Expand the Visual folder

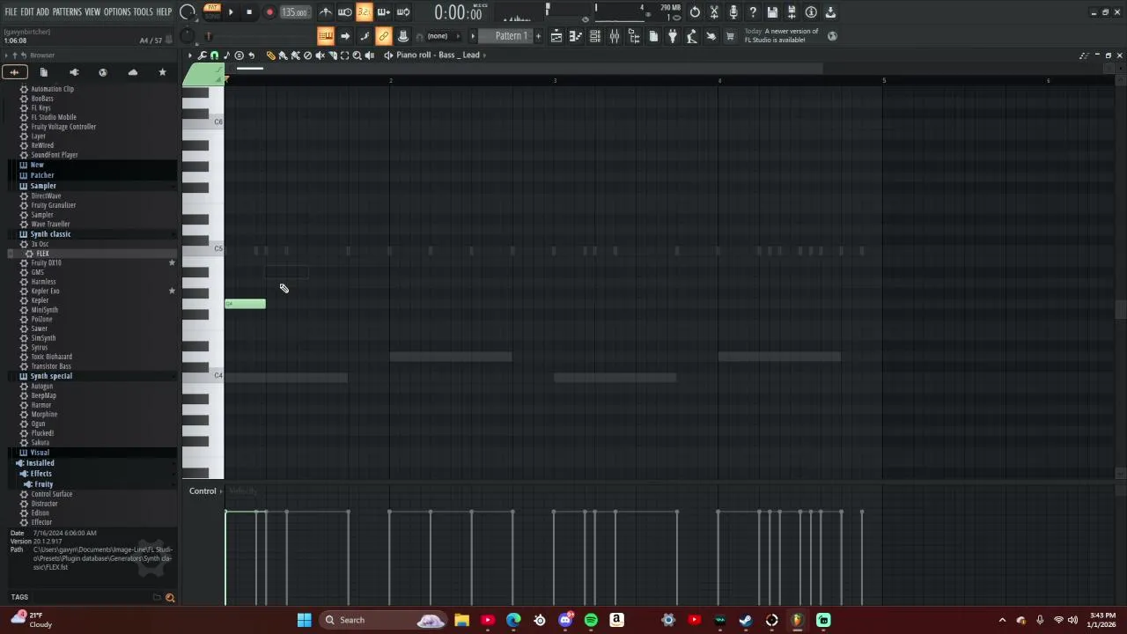pos(40,453)
